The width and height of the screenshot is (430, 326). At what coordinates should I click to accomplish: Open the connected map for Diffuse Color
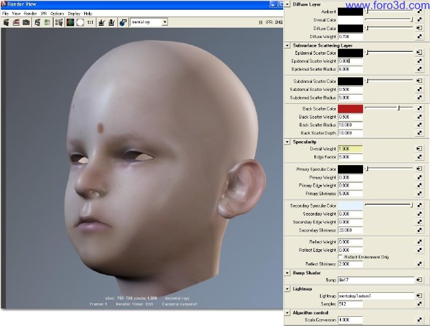pyautogui.click(x=420, y=28)
